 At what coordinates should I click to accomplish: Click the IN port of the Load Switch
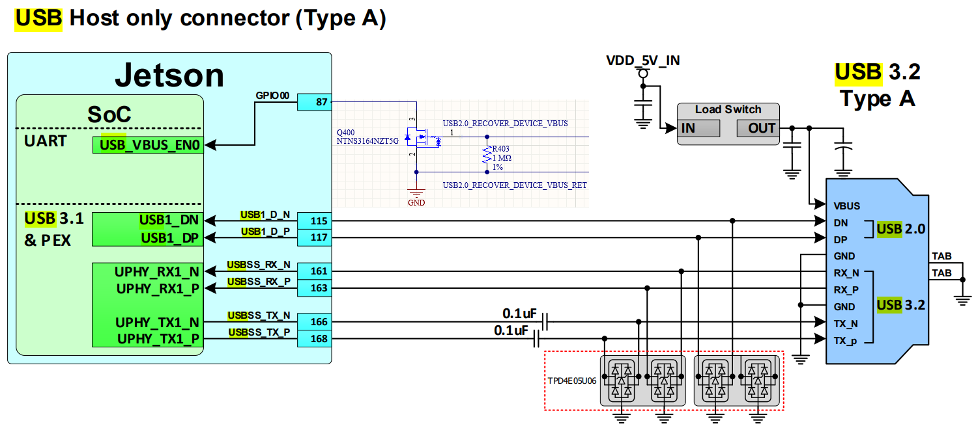click(698, 128)
